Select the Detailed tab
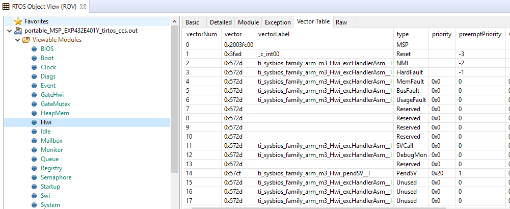Viewport: 510px width, 209px height. pos(220,22)
